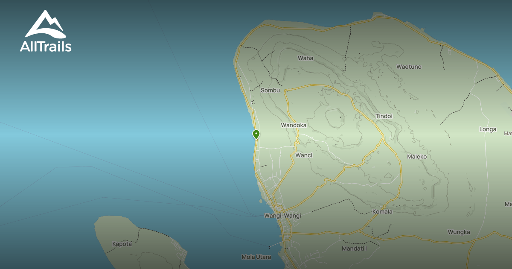Click the Longa place label
Screen dimensions: 512x269
coord(488,129)
